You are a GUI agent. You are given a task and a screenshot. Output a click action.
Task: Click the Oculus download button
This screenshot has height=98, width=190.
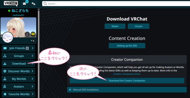coord(139,26)
